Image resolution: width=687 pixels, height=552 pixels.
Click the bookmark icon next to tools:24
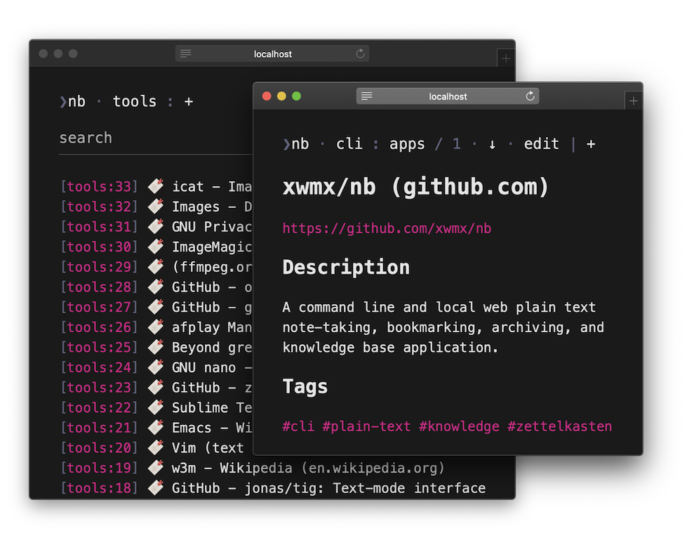coord(156,367)
